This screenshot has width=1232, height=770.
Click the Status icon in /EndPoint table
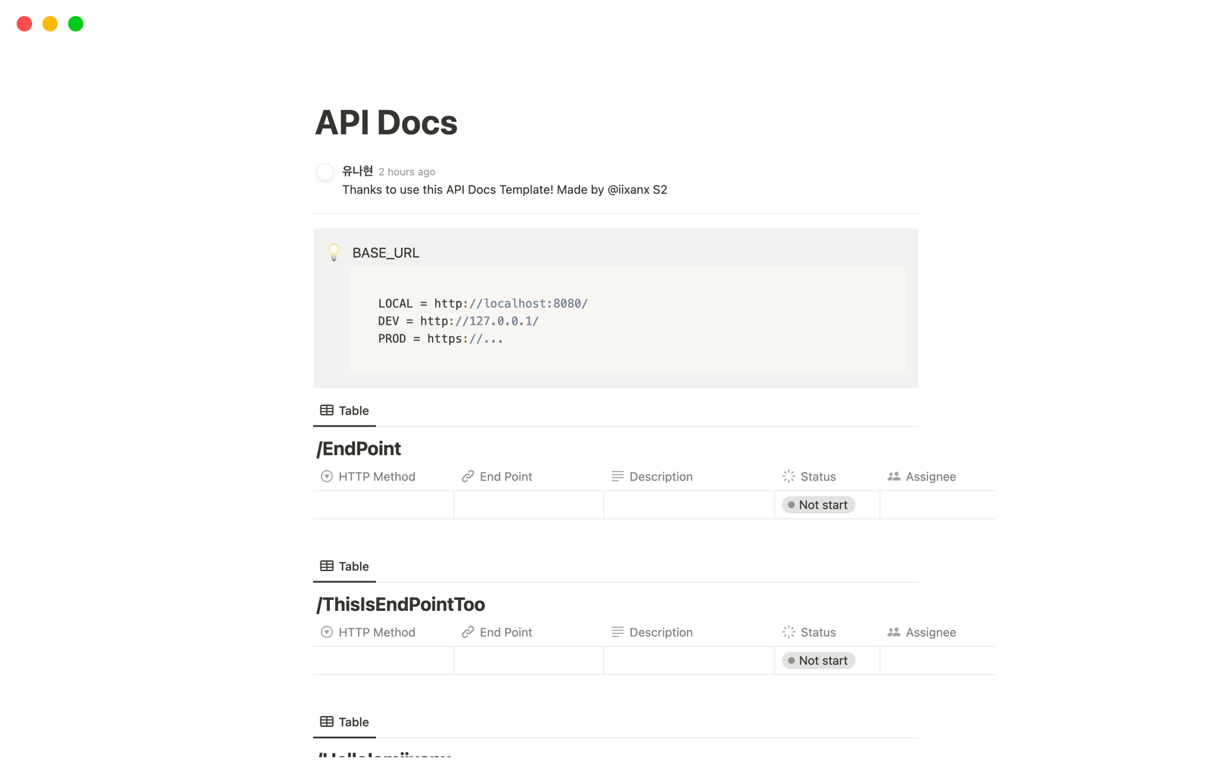787,476
